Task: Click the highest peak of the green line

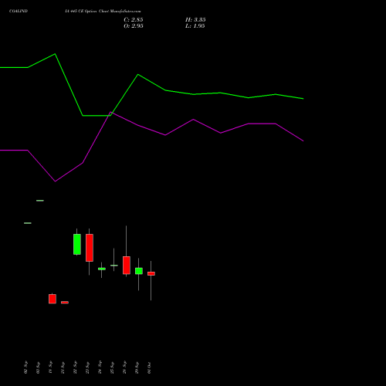Action: tap(55, 54)
